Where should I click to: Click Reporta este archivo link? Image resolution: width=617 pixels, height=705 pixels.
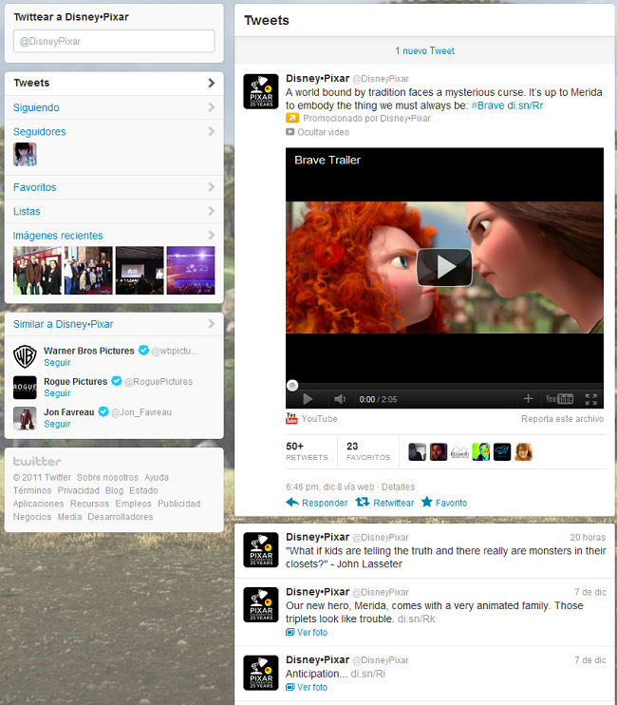tap(562, 419)
